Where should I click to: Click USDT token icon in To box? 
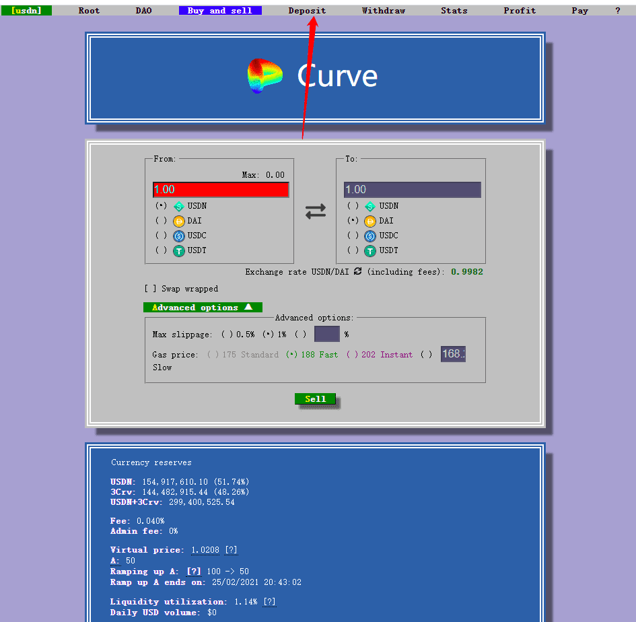pos(370,250)
